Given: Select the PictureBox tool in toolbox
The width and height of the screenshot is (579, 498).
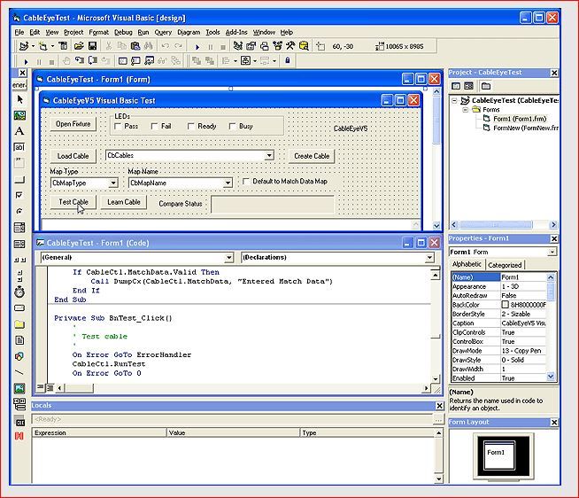Looking at the screenshot, I should 19,115.
